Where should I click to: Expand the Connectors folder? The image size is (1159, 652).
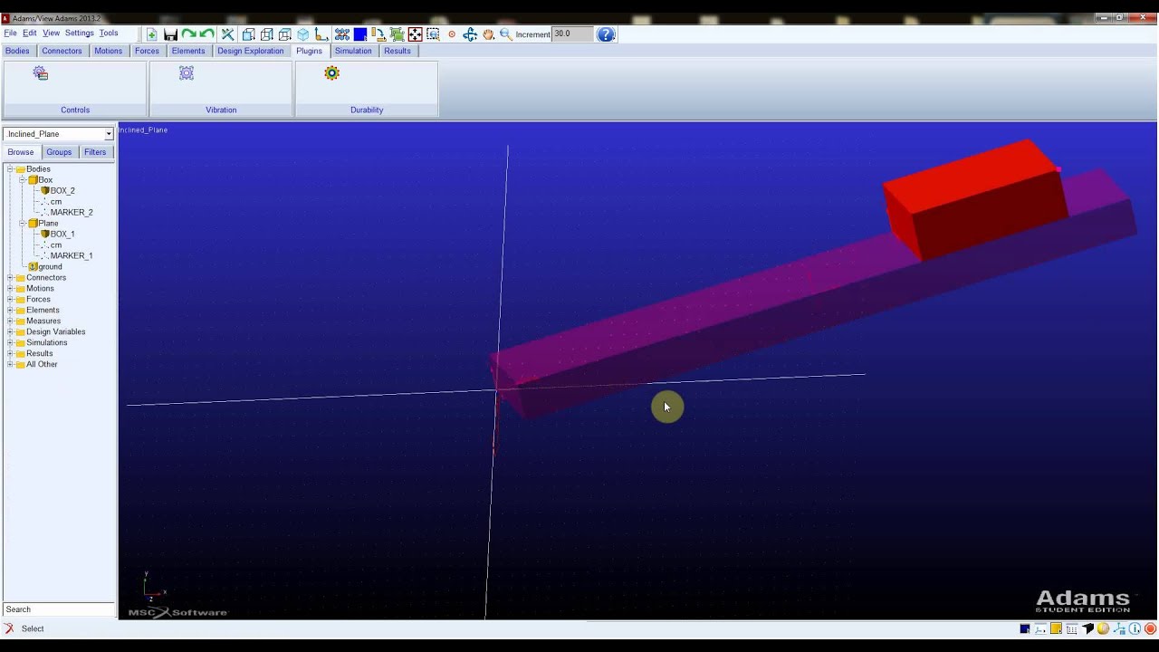(10, 278)
